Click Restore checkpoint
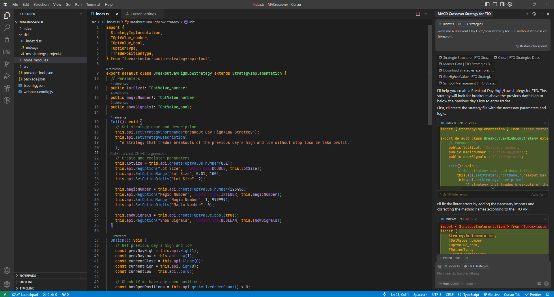Screen dimensions: 554x297 pyautogui.click(x=531, y=46)
